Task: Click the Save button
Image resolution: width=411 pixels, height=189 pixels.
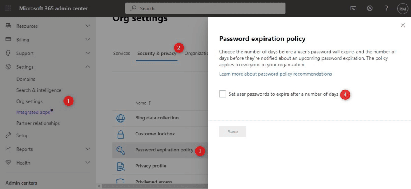Action: click(232, 131)
